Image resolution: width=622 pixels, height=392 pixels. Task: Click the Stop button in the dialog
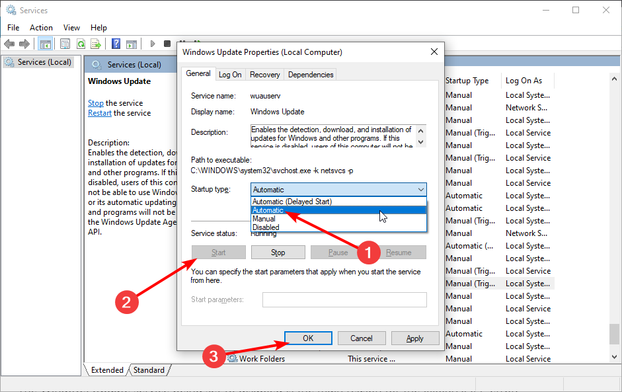click(278, 253)
